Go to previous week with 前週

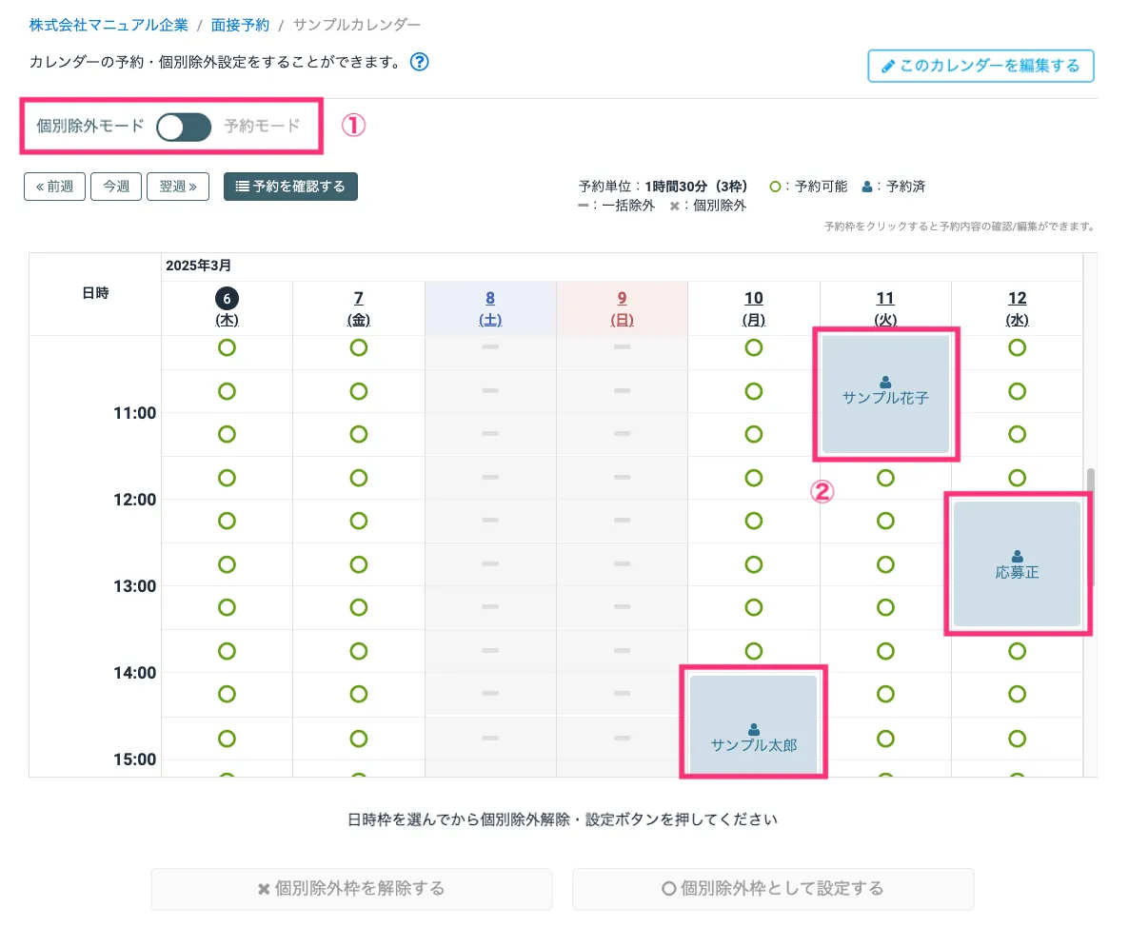[x=54, y=187]
